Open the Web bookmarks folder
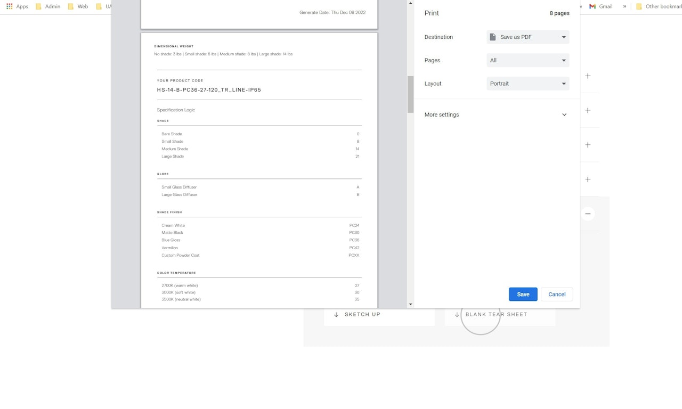The height and width of the screenshot is (409, 682). [78, 6]
